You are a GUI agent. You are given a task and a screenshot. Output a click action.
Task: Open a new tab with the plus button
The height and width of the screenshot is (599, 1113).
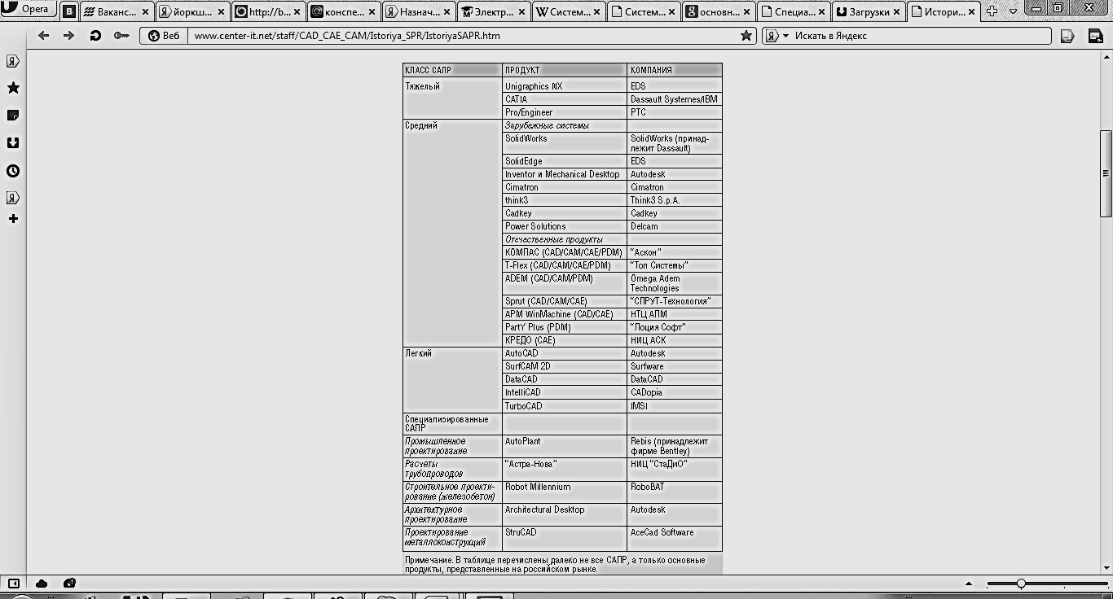(x=992, y=11)
